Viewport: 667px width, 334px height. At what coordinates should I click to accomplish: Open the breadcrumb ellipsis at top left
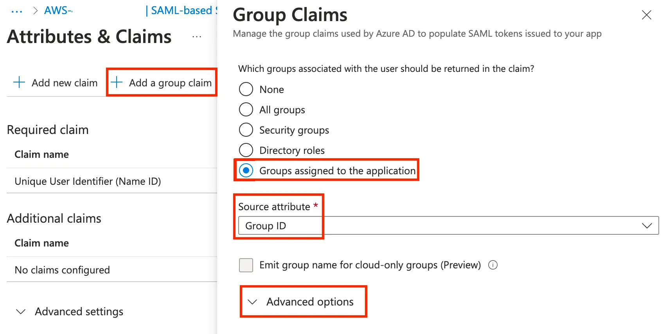pyautogui.click(x=17, y=11)
